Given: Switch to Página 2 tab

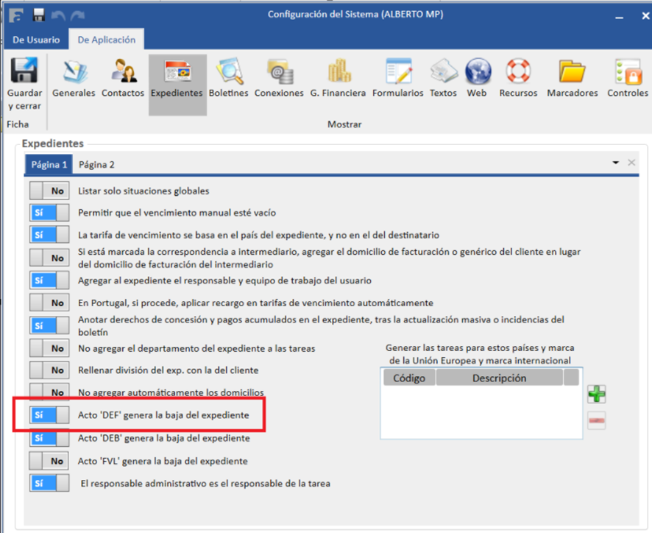Looking at the screenshot, I should coord(96,165).
